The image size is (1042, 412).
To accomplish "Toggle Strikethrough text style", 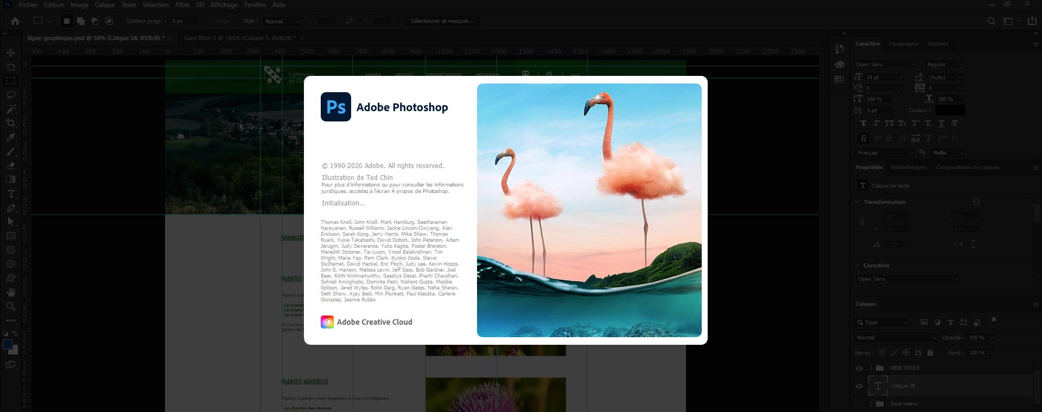I will tap(955, 124).
